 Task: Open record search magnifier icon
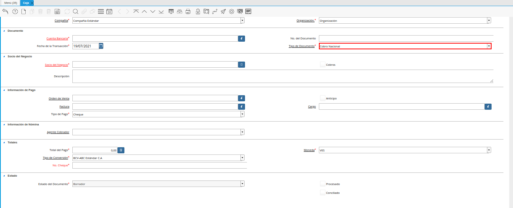click(x=75, y=11)
